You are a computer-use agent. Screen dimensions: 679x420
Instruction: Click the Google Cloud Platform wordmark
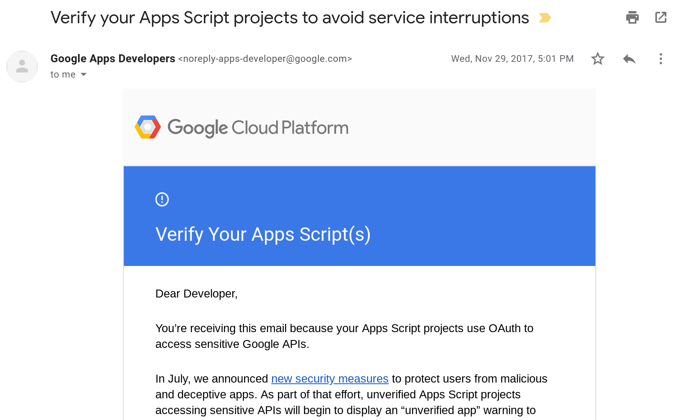[x=258, y=128]
